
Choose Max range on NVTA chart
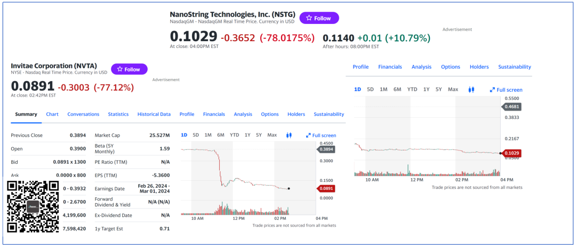[272, 135]
